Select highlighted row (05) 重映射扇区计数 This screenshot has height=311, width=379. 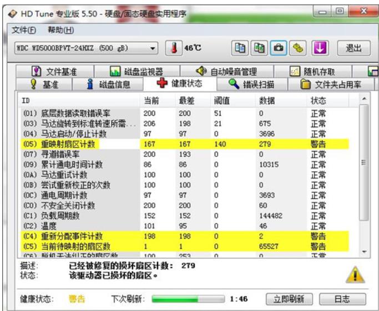pyautogui.click(x=185, y=144)
